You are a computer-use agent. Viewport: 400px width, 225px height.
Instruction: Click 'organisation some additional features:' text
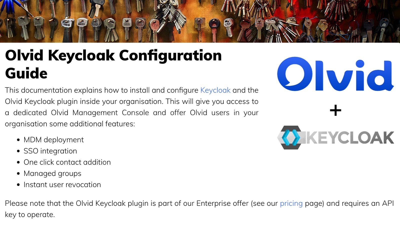70,124
